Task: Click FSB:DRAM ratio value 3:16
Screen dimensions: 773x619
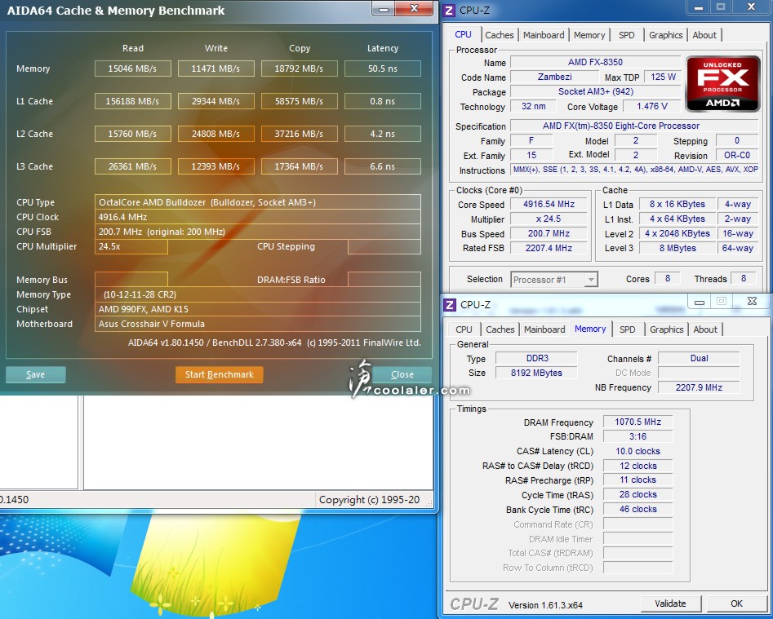Action: 638,436
